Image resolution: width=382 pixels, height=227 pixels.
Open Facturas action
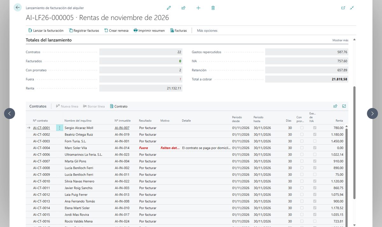179,31
